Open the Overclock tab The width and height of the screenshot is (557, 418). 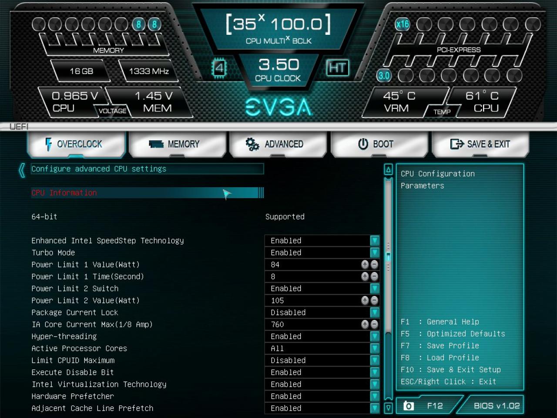(x=77, y=144)
